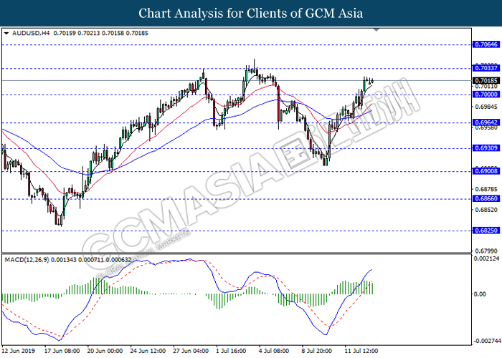Select the 0.69845 price scale value
This screenshot has height=358, width=502.
pos(486,107)
